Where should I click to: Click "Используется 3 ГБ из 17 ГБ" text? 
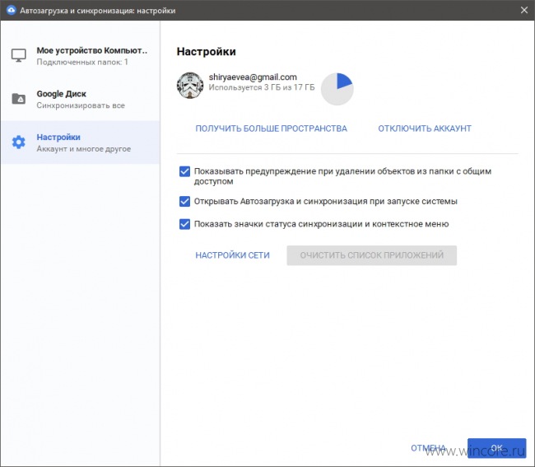click(x=262, y=87)
